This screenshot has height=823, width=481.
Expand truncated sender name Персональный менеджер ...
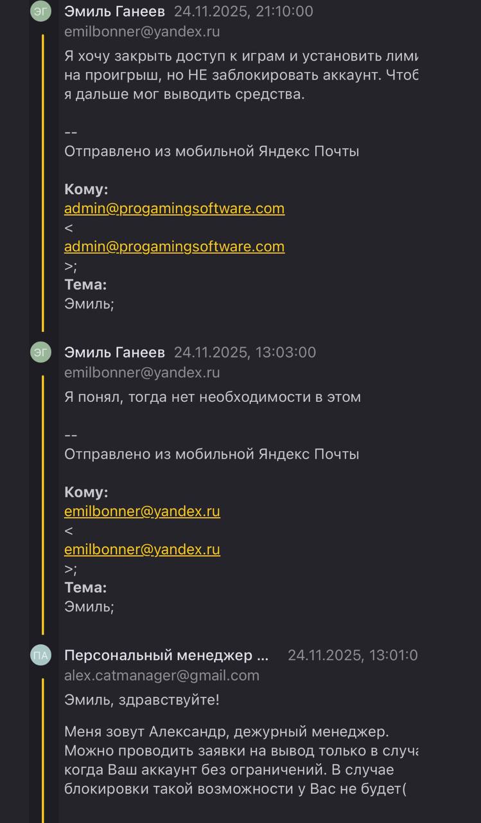click(x=166, y=655)
